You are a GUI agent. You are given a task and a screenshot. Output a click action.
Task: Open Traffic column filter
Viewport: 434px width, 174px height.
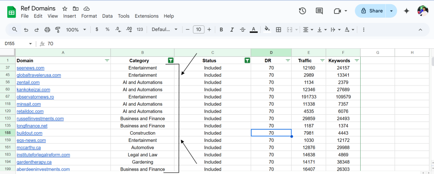tap(322, 60)
